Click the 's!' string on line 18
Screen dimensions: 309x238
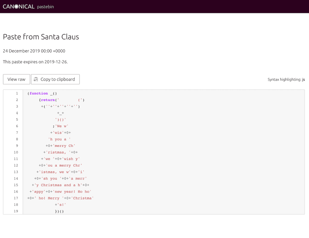coord(61,205)
